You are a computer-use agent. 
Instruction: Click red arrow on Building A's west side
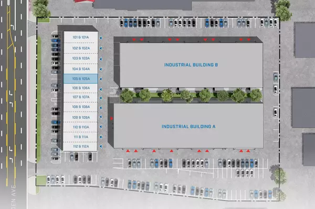[x=111, y=118]
